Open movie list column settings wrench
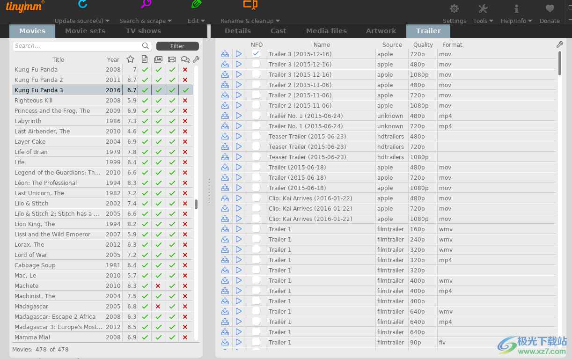Image resolution: width=572 pixels, height=359 pixels. 196,59
